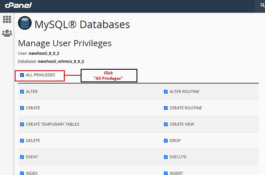Toggle the EVENT privilege checkbox

(x=22, y=157)
